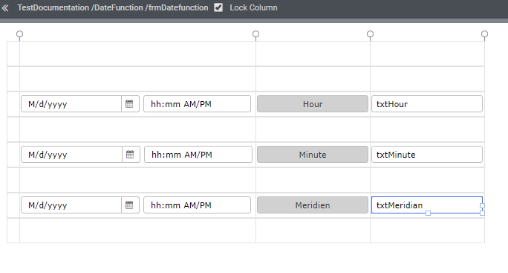This screenshot has height=273, width=508.
Task: Click the date field in Hour row
Action: click(x=71, y=104)
